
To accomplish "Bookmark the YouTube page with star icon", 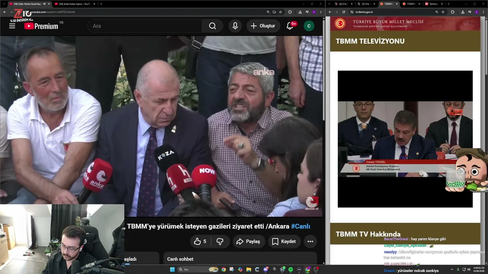I will 281,12.
